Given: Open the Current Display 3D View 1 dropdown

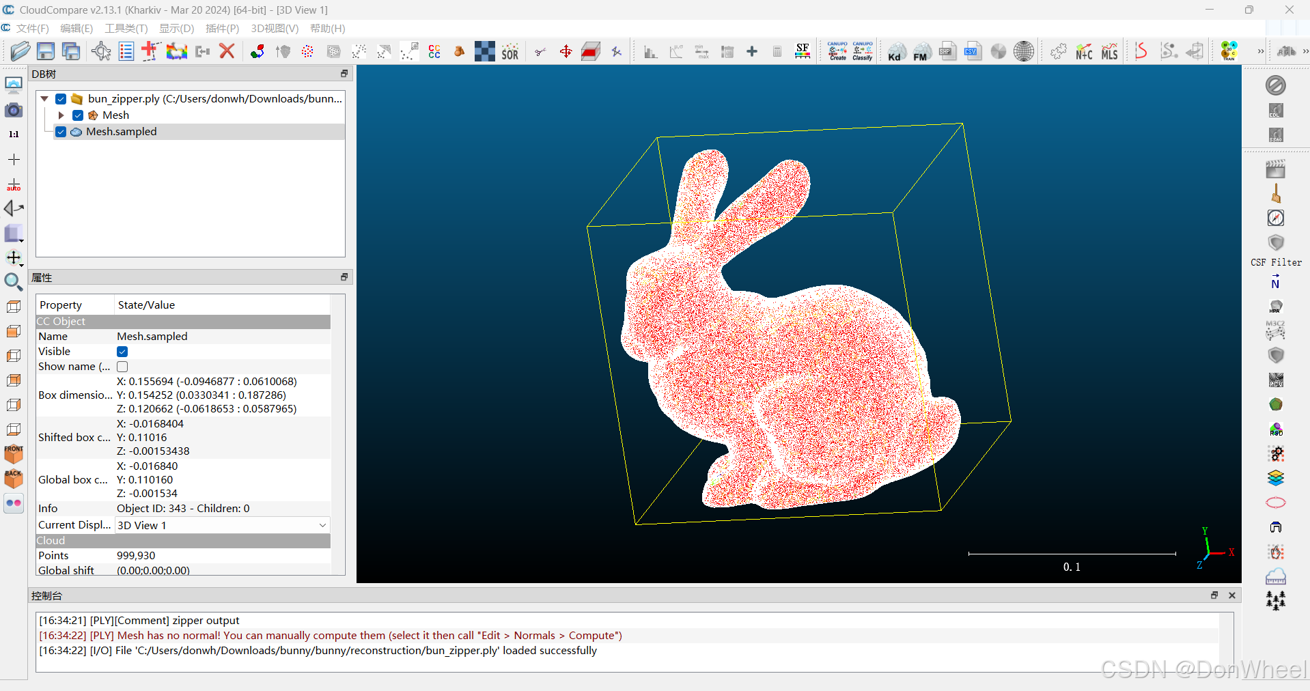Looking at the screenshot, I should pyautogui.click(x=222, y=525).
